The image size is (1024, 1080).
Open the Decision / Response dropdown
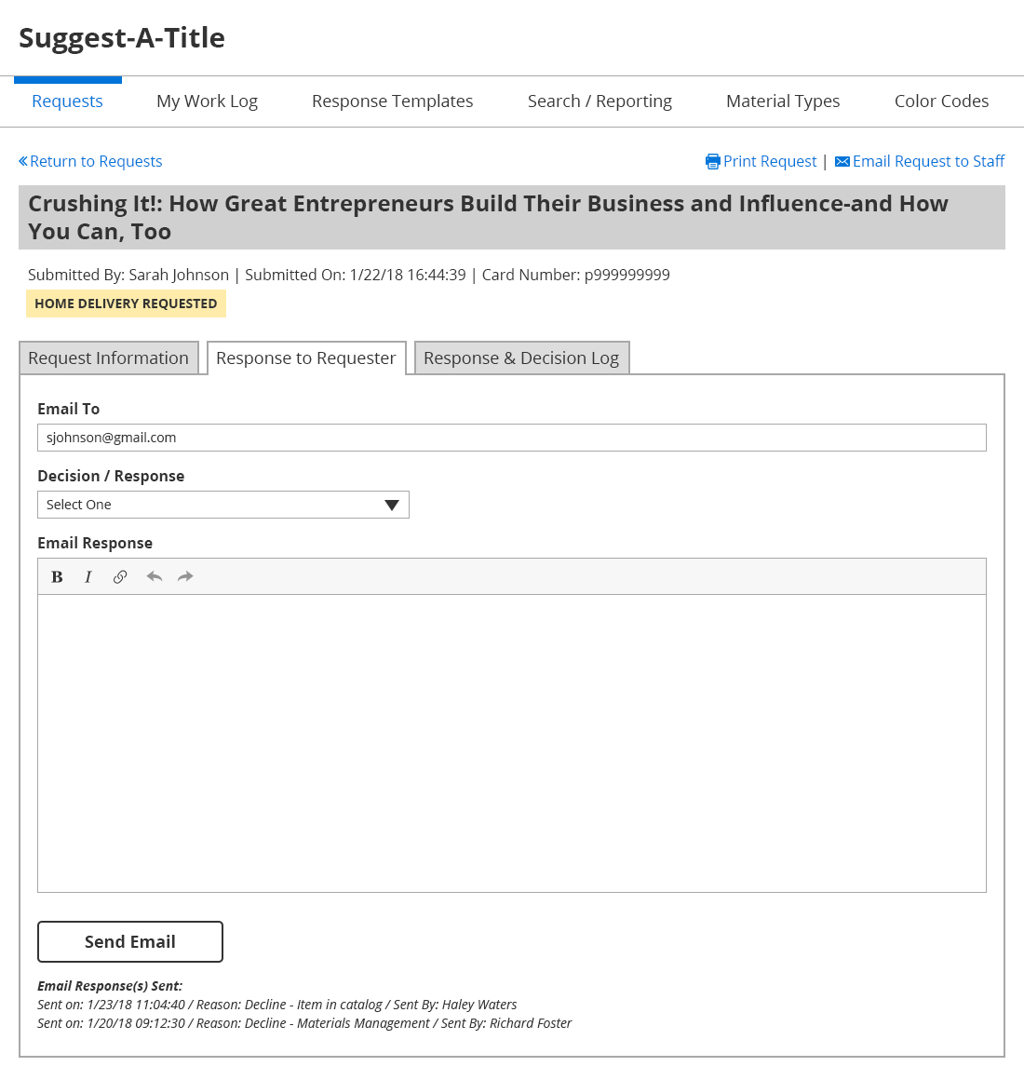click(223, 505)
